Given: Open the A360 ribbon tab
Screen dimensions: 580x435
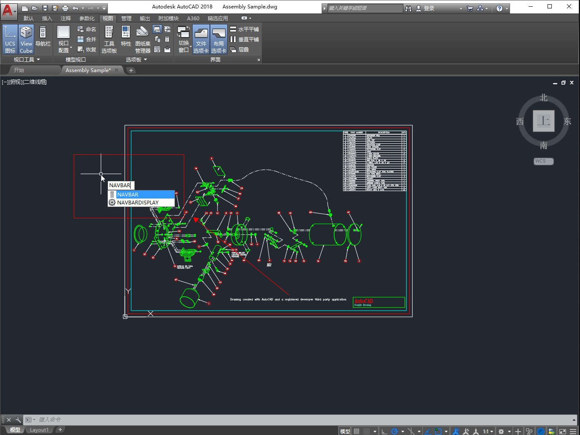Looking at the screenshot, I should coord(193,18).
